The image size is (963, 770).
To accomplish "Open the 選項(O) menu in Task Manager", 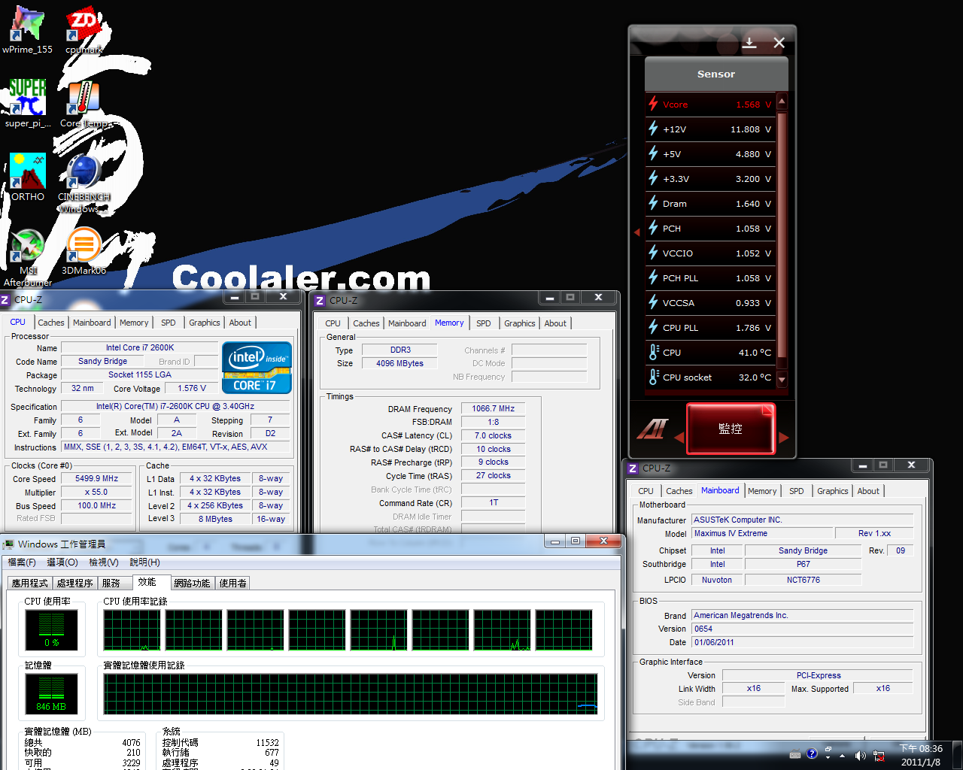I will [x=62, y=562].
